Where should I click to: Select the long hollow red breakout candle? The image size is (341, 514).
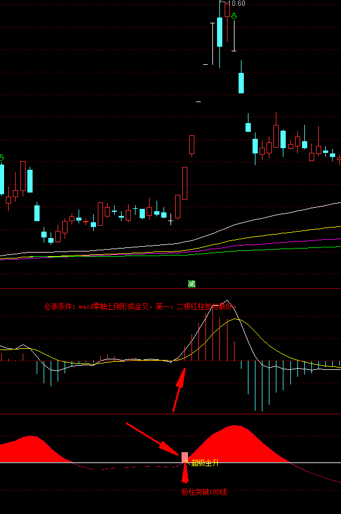coord(184,183)
